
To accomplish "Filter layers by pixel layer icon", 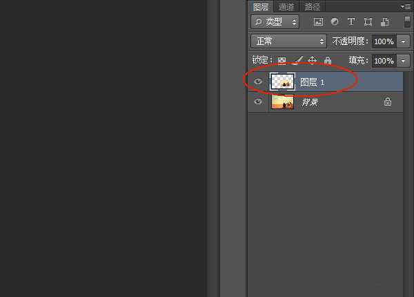I will [x=318, y=22].
